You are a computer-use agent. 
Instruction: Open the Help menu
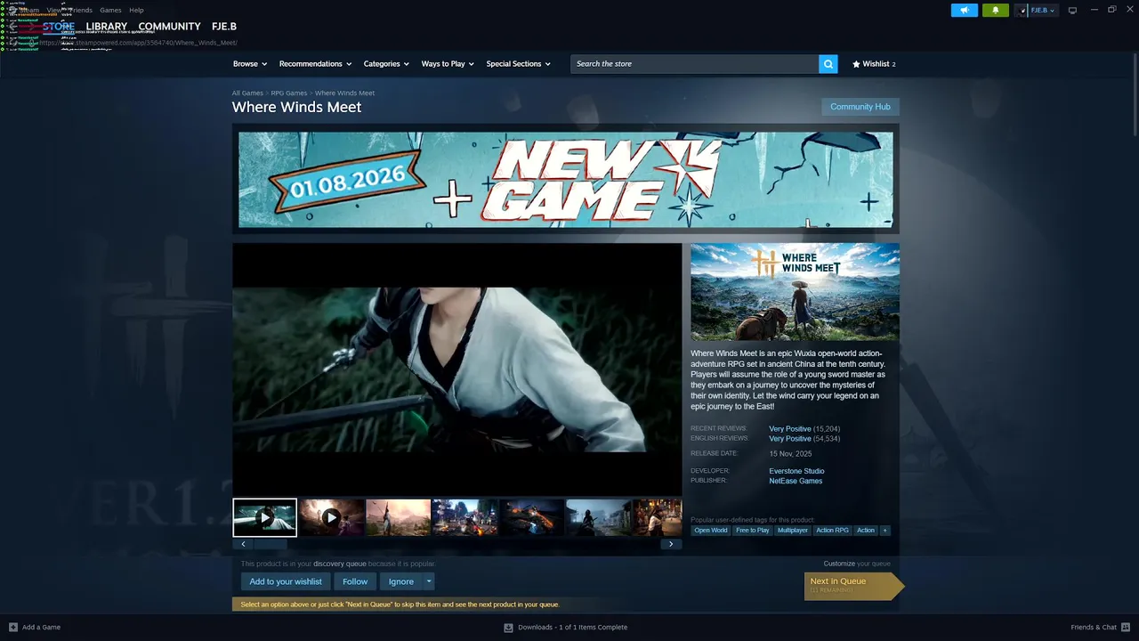[136, 10]
